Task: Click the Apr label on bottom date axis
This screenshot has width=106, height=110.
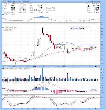Action: (96, 109)
